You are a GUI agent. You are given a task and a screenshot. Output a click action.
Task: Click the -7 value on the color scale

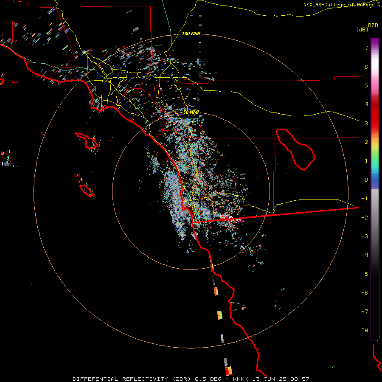365,312
